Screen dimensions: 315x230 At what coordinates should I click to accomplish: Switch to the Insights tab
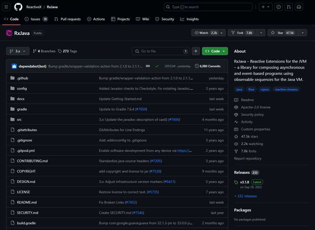[x=189, y=19]
